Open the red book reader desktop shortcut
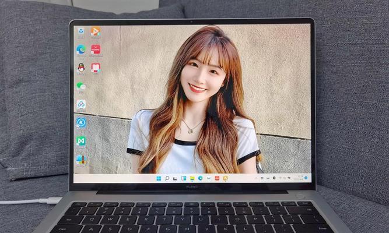The image size is (389, 233). [96, 69]
